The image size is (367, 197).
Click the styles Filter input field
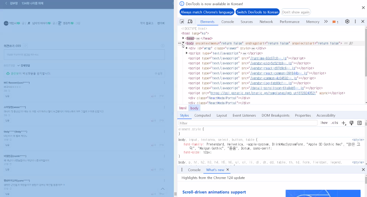pos(248,123)
